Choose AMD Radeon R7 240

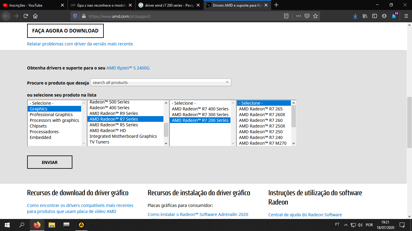click(264, 137)
